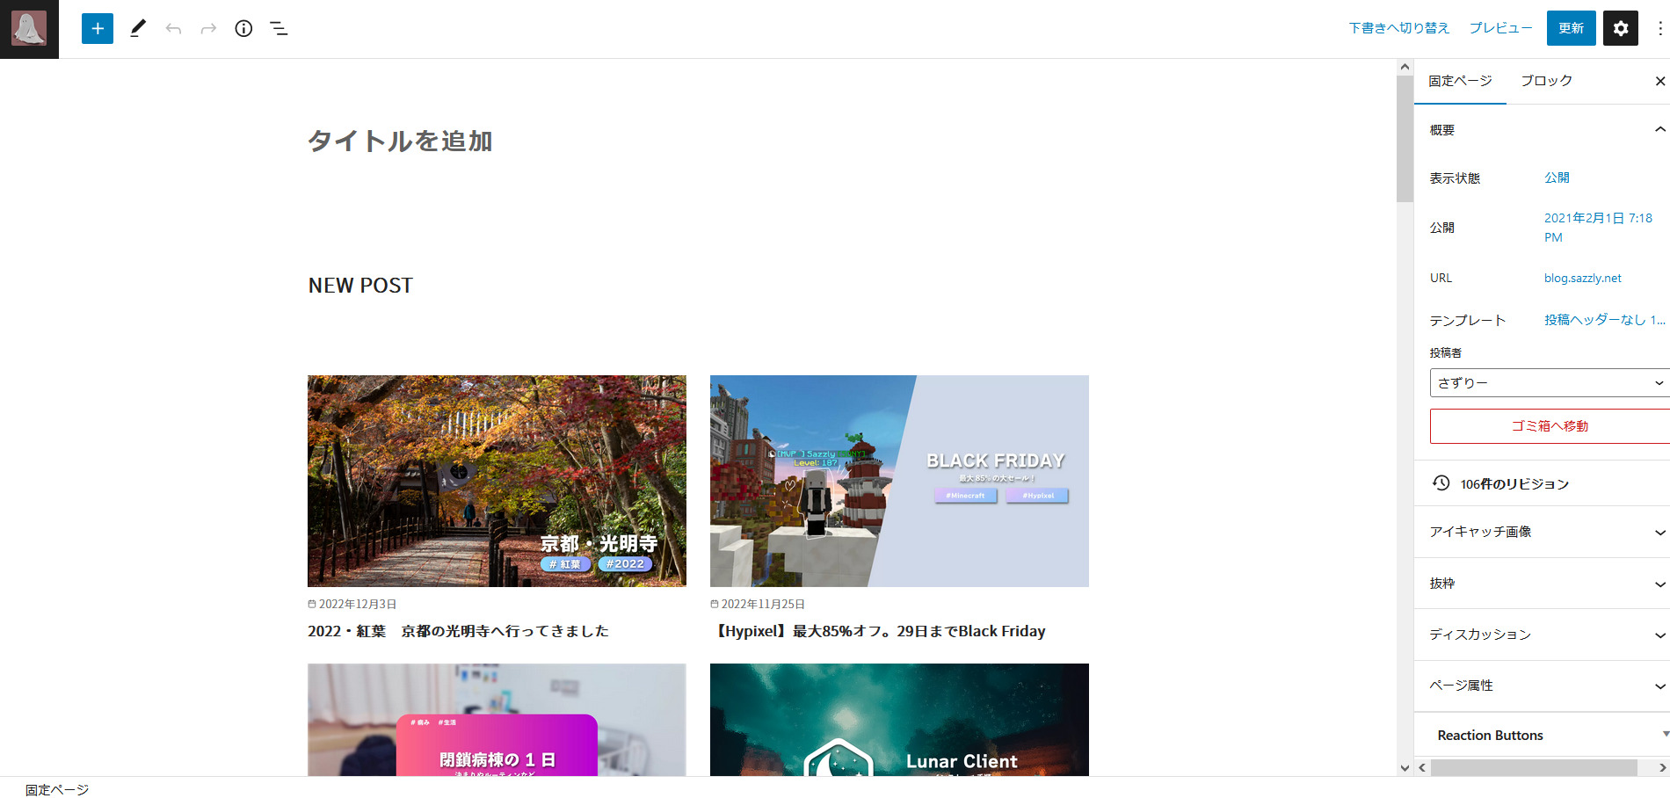1670x798 pixels.
Task: Select the pencil Tools icon
Action: coord(138,28)
